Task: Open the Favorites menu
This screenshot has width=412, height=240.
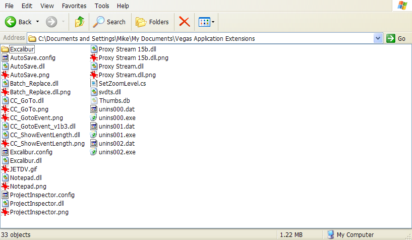Action: [x=74, y=6]
